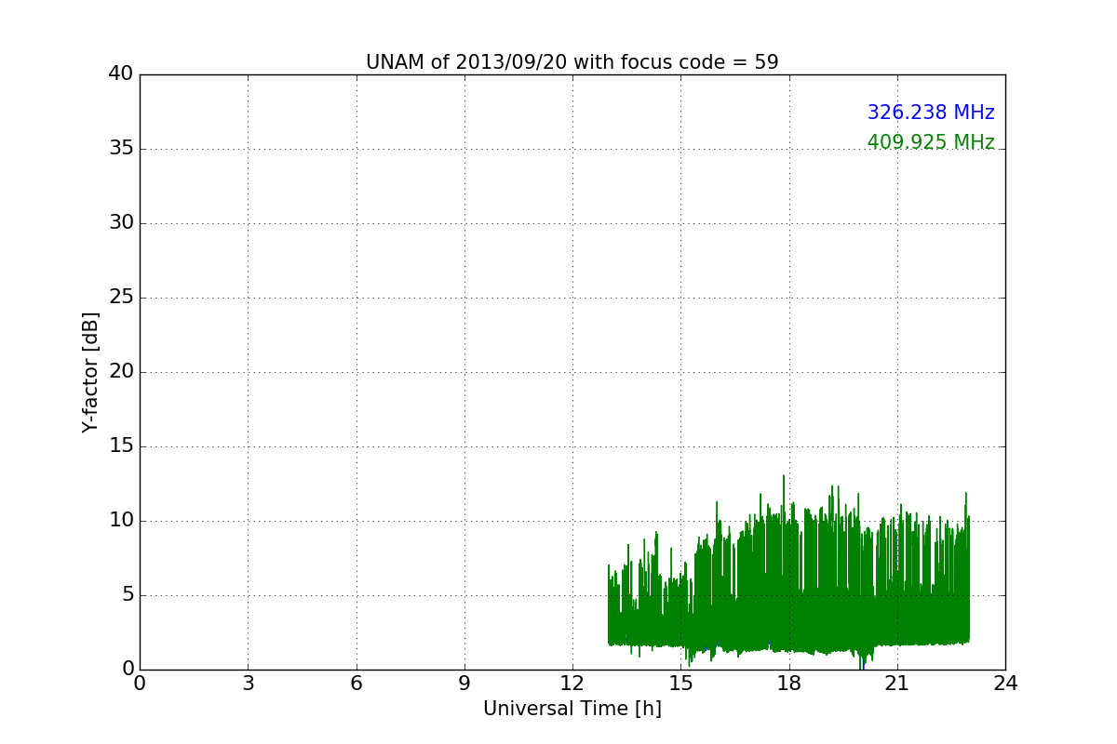Click the y-axis tick label 5
This screenshot has height=744, width=1117.
click(x=127, y=595)
